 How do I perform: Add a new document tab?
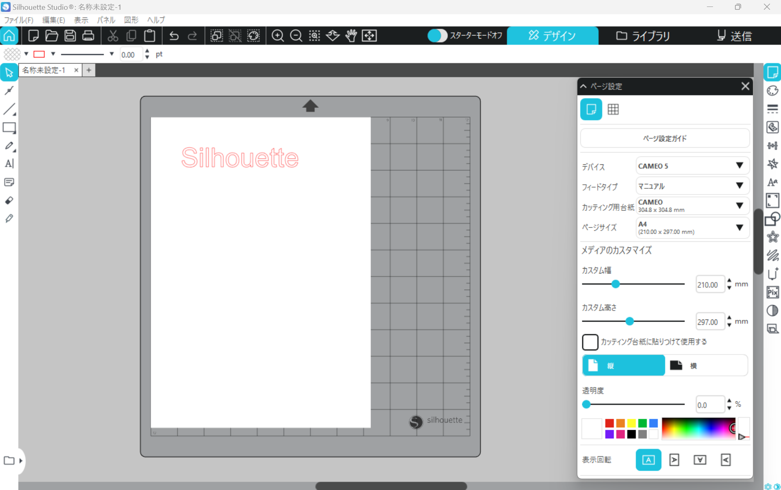pos(89,70)
